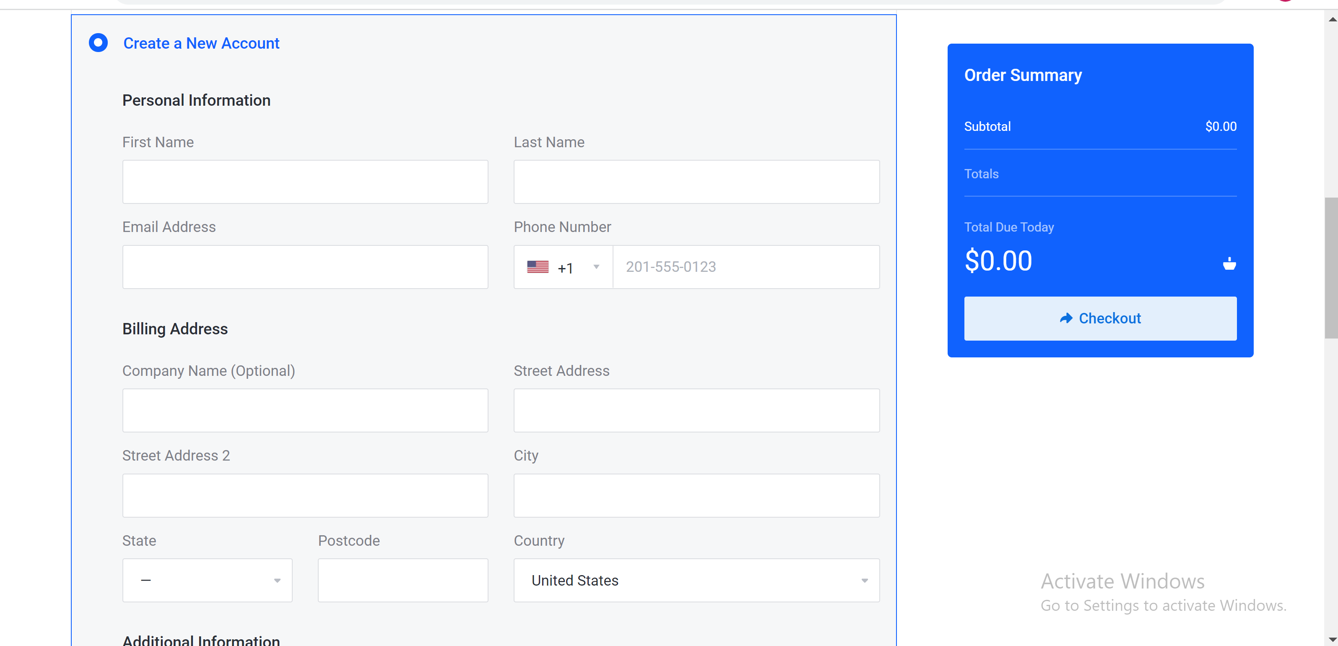Focus the Company Name (Optional) field
The height and width of the screenshot is (646, 1338).
(305, 411)
